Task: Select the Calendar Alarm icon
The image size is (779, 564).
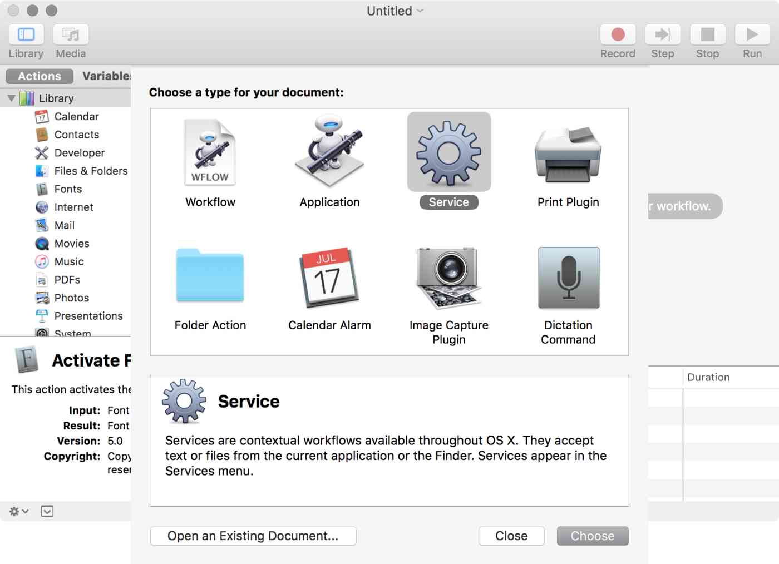Action: click(x=329, y=277)
